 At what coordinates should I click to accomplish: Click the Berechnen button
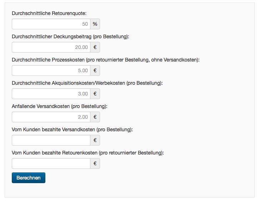point(29,178)
